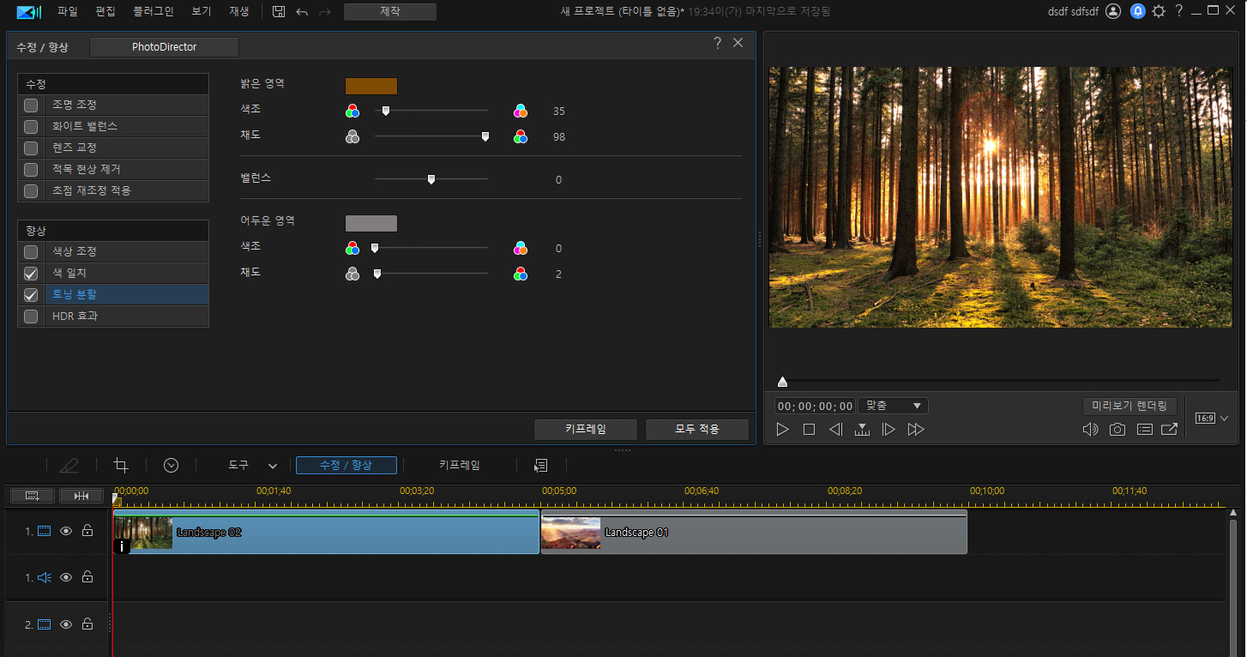Open the preferences gear icon
Viewport: 1247px width, 657px height.
pyautogui.click(x=1159, y=11)
